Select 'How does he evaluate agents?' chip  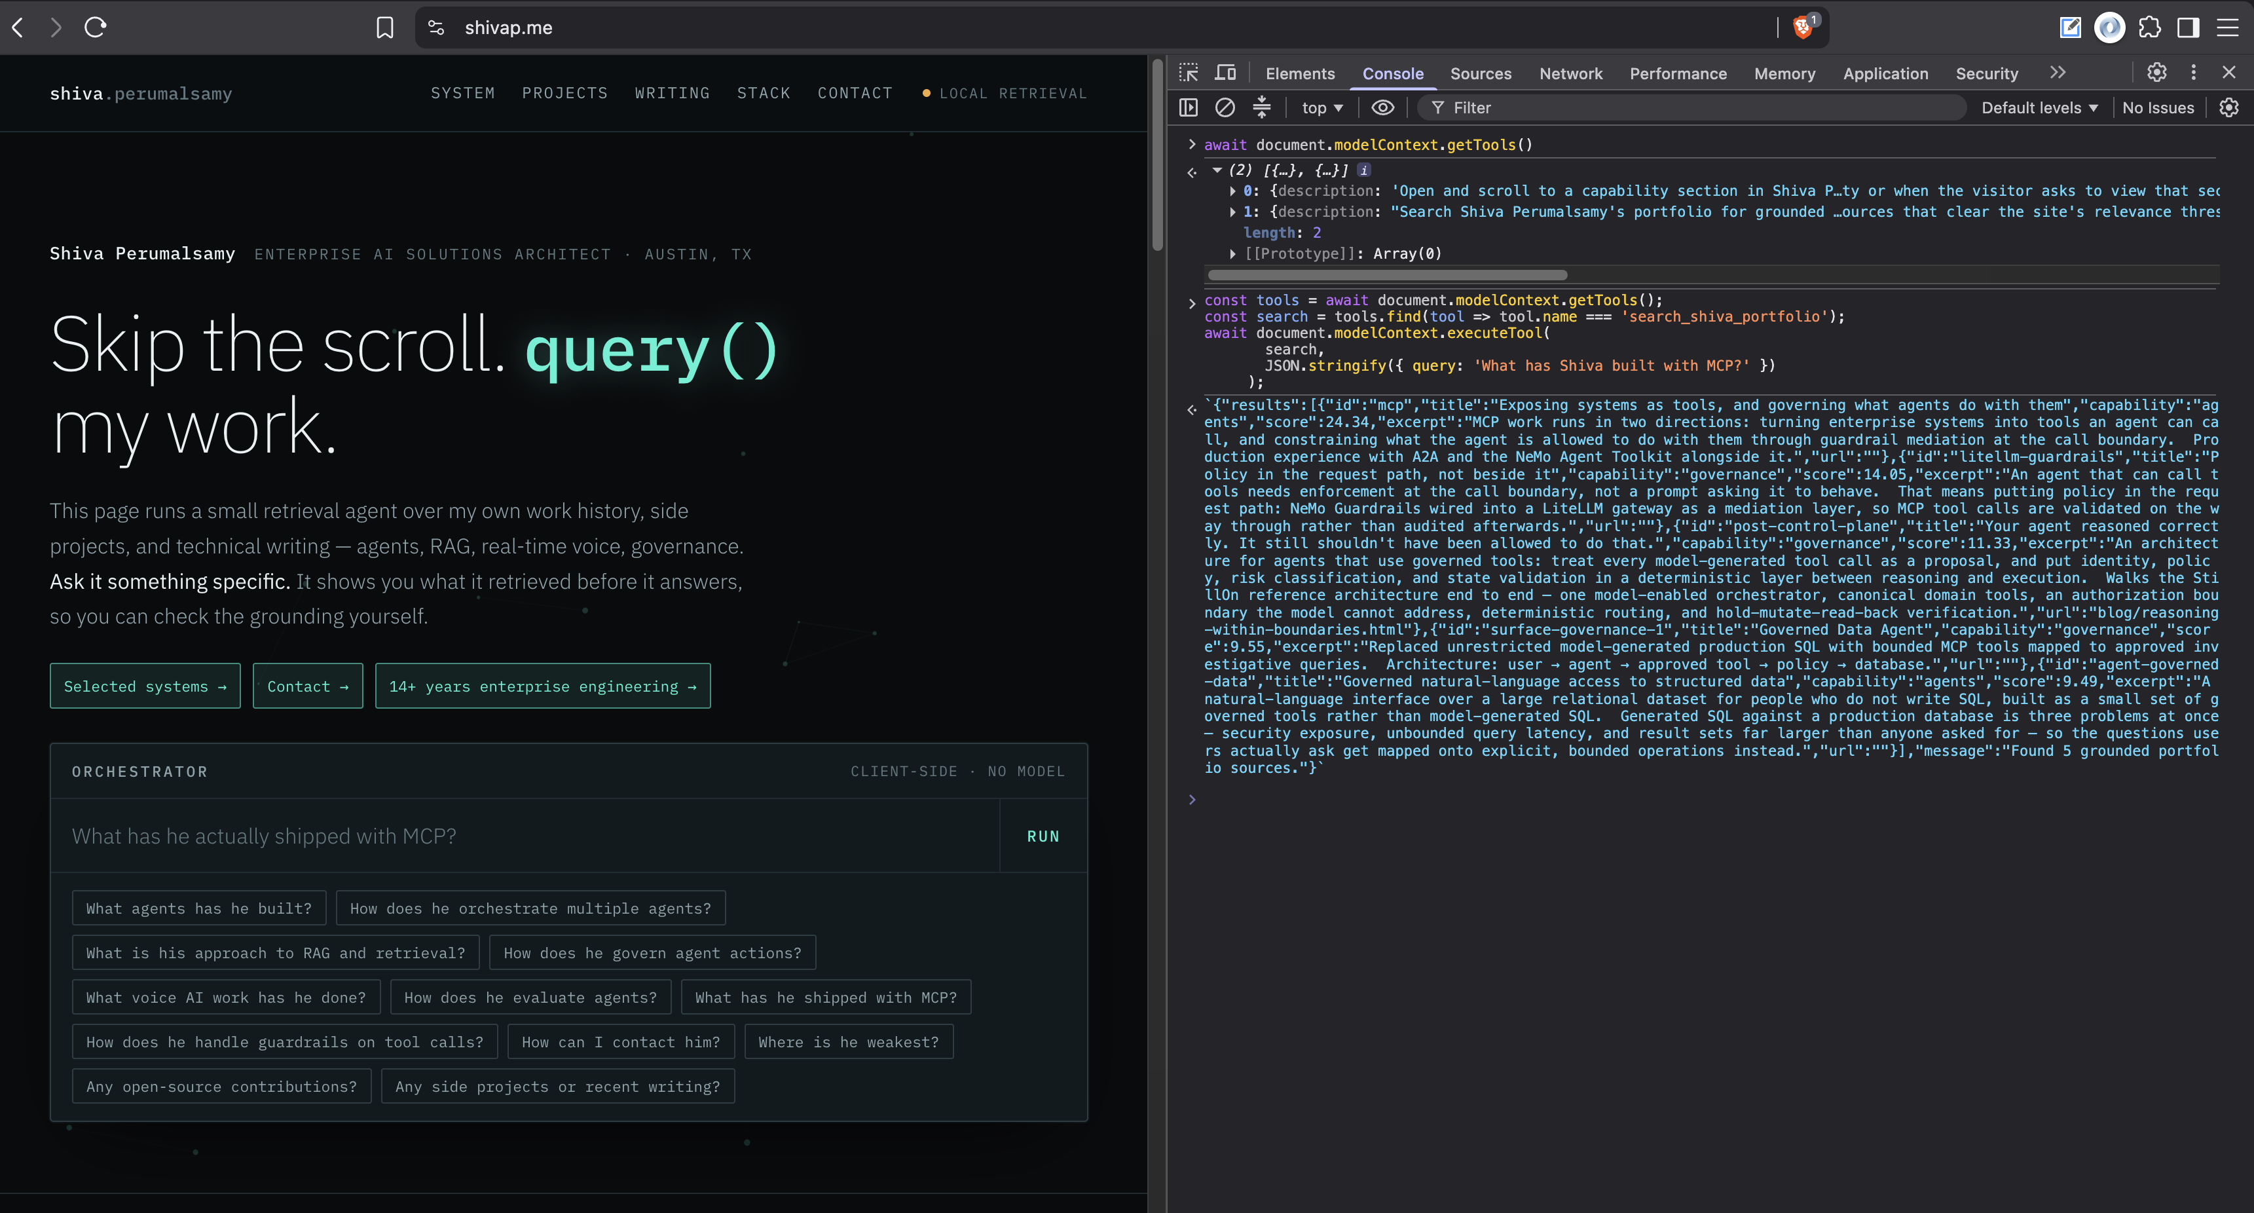pos(530,997)
